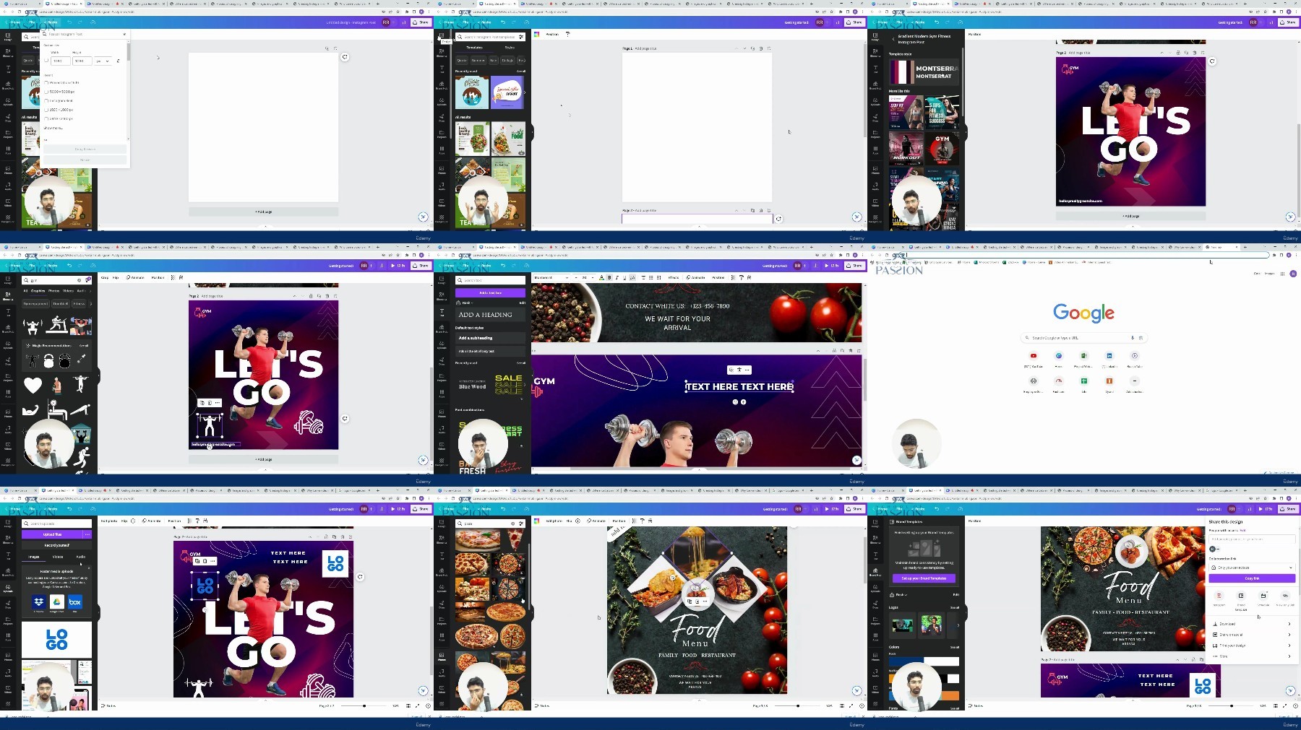This screenshot has height=730, width=1301.
Task: Open Projects in the blank-canvas templates frame sidebar
Action: click(442, 134)
